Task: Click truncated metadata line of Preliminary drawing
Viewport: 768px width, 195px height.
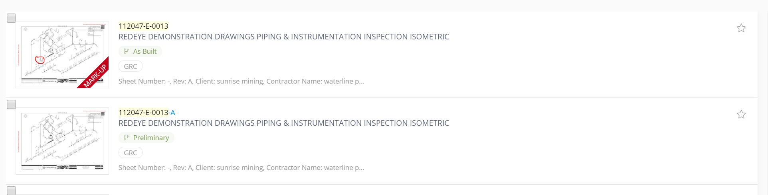Action: tap(241, 168)
